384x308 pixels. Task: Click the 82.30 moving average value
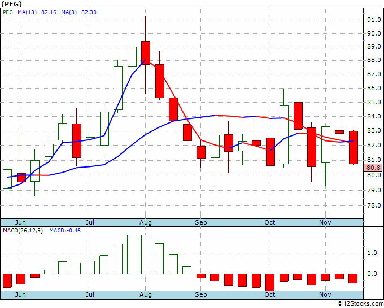89,12
